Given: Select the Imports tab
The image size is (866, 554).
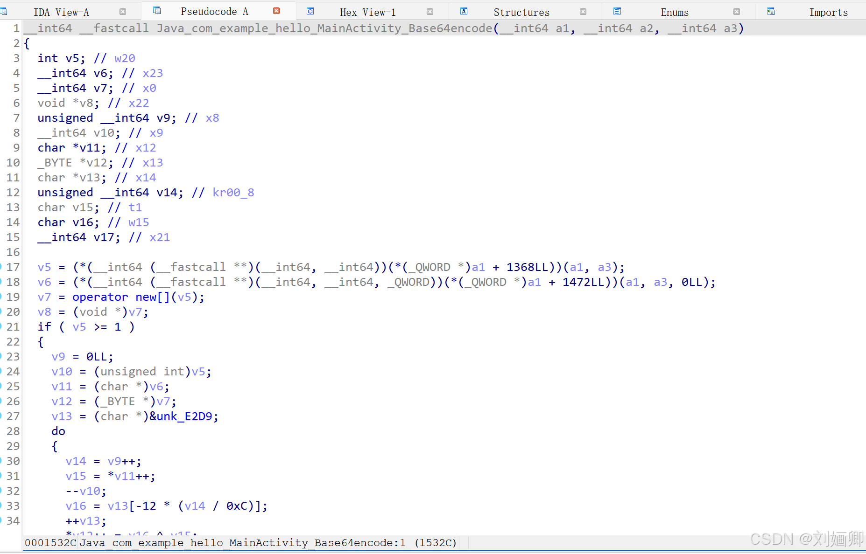Looking at the screenshot, I should [x=829, y=12].
